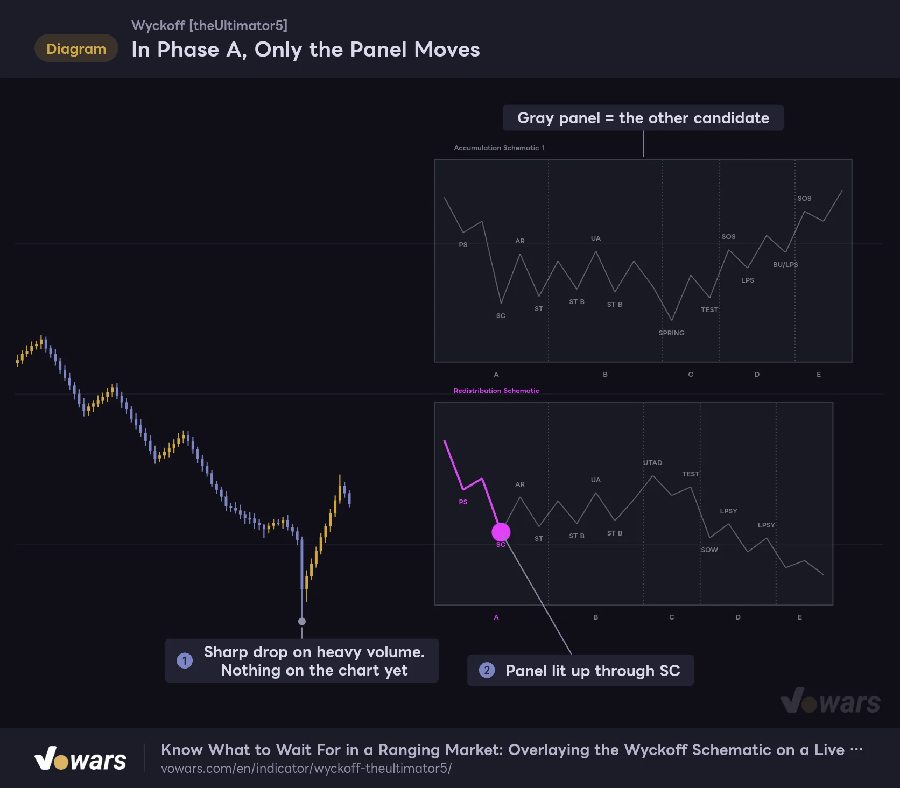Select the Accumulation Schematic 1 label
Image resolution: width=900 pixels, height=788 pixels.
(x=499, y=147)
